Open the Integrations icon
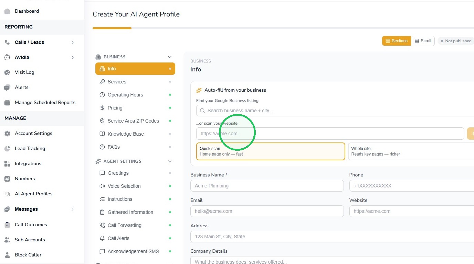474x264 pixels. pos(7,164)
